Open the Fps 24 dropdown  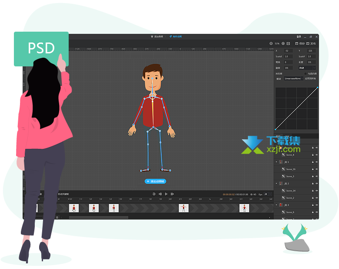pyautogui.click(x=268, y=194)
